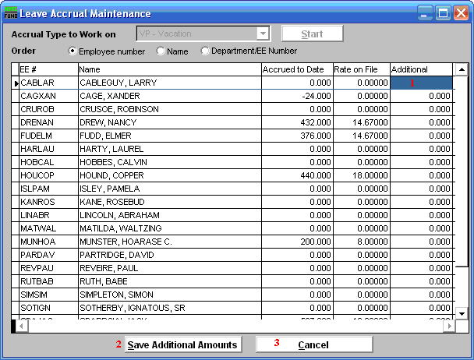Select the Name order radio button
This screenshot has width=474, height=360.
click(x=161, y=51)
